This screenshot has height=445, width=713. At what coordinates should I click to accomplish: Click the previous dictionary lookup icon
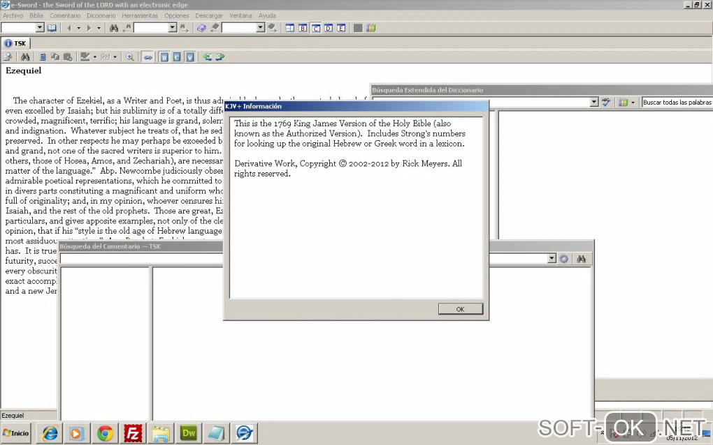pyautogui.click(x=215, y=28)
